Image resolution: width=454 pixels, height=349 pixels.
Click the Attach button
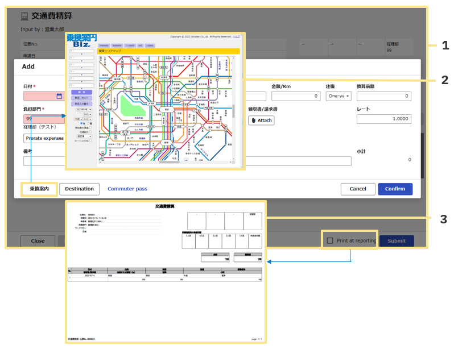tap(262, 121)
